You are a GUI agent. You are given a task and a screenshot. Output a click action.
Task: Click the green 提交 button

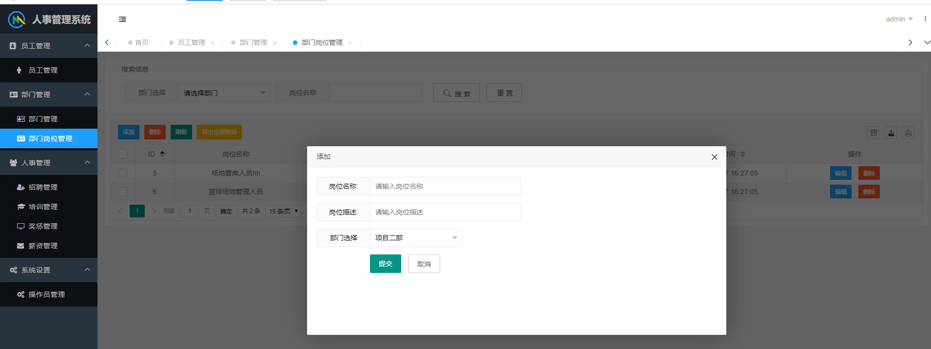(x=385, y=264)
